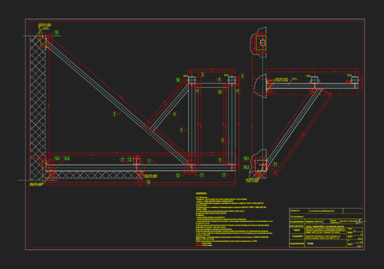Select the ДАТА field in the title block
This screenshot has height=269, width=384.
point(355,237)
